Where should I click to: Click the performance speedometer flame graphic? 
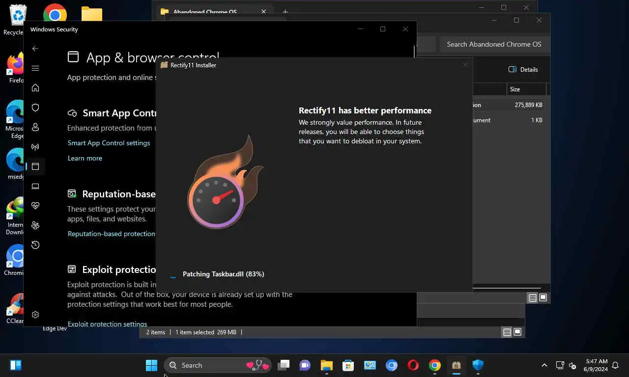pyautogui.click(x=225, y=183)
